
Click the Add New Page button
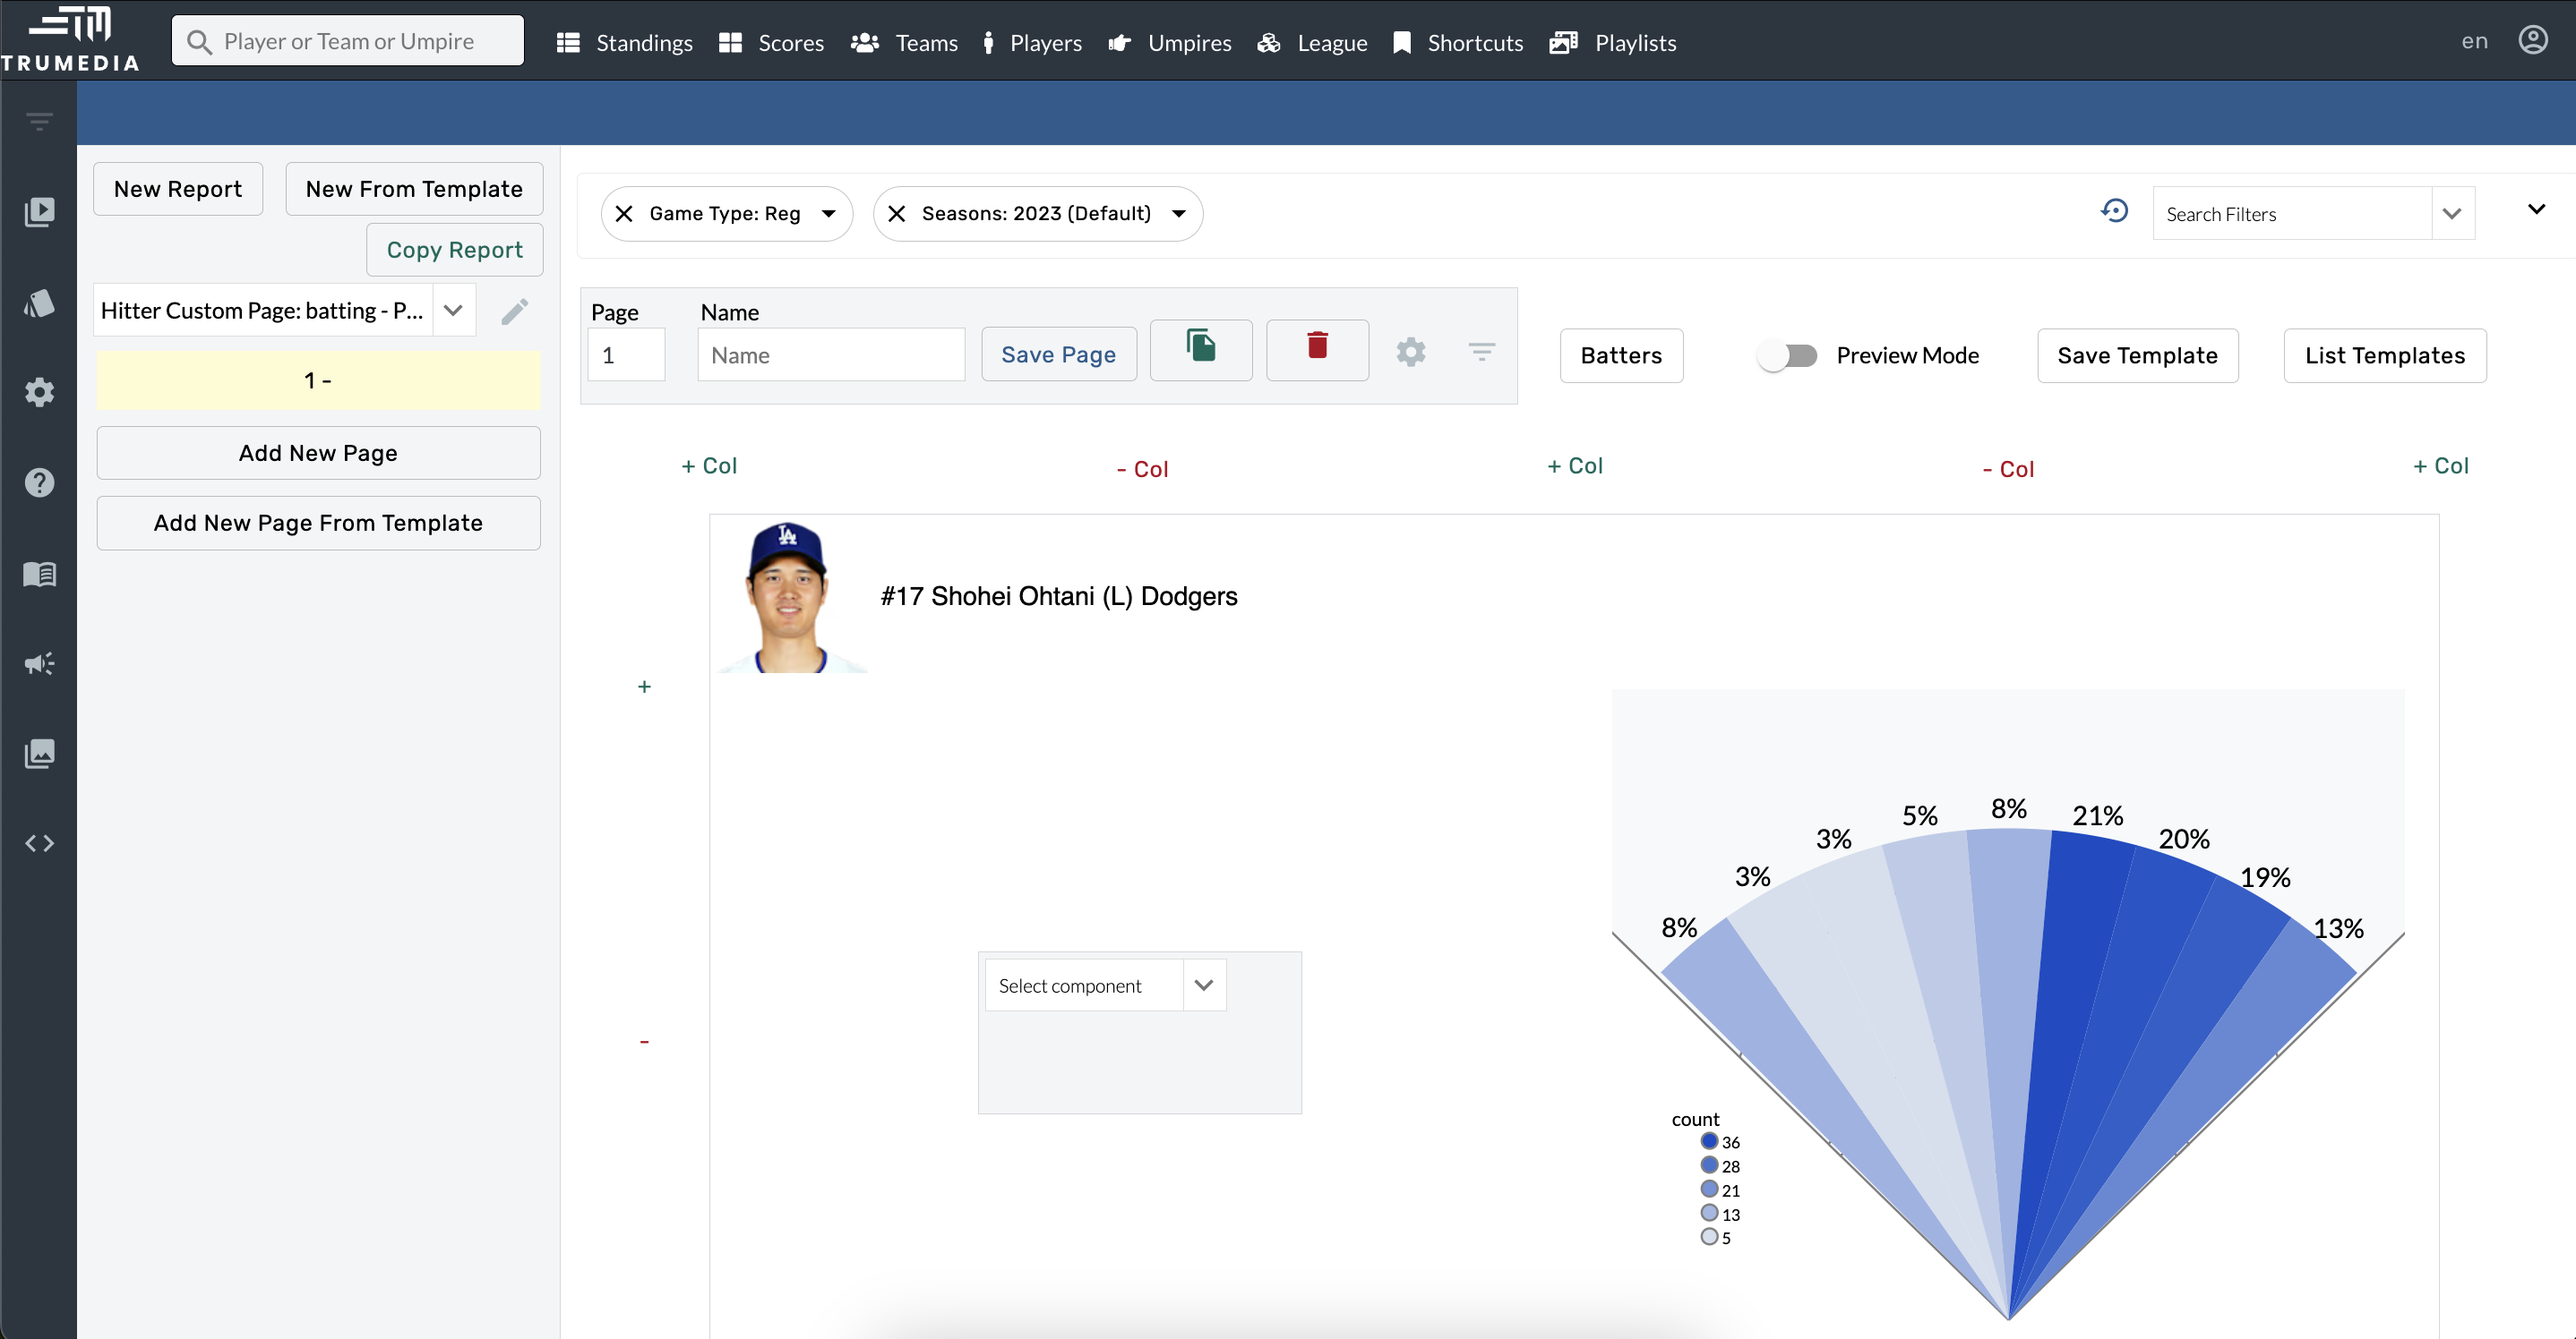coord(318,454)
